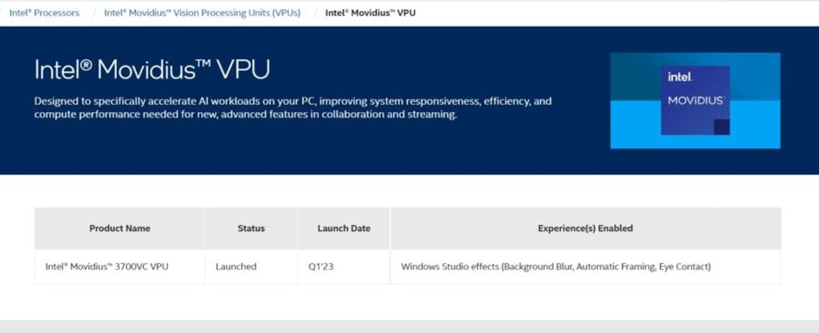This screenshot has width=819, height=333.
Task: Click the second breadcrumb slash separator
Action: pyautogui.click(x=315, y=13)
